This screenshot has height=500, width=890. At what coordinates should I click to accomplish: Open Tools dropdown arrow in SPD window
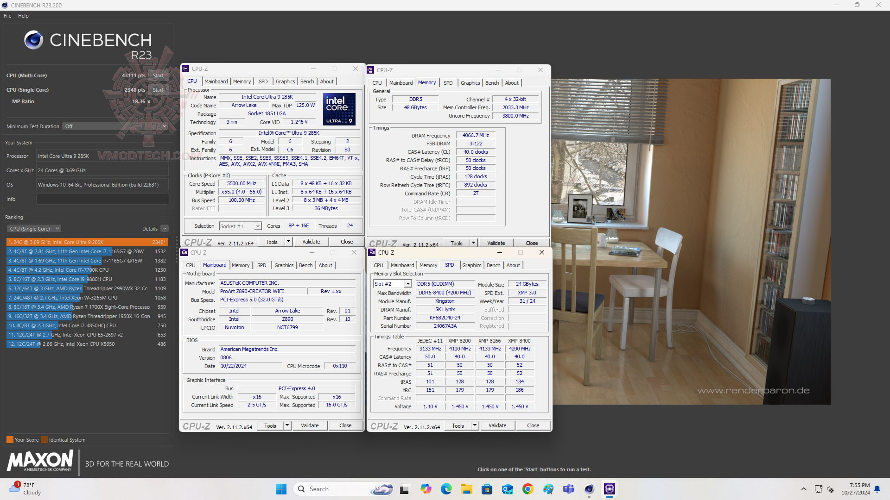point(475,425)
